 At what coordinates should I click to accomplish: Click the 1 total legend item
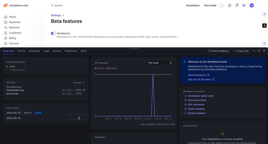coord(99,68)
